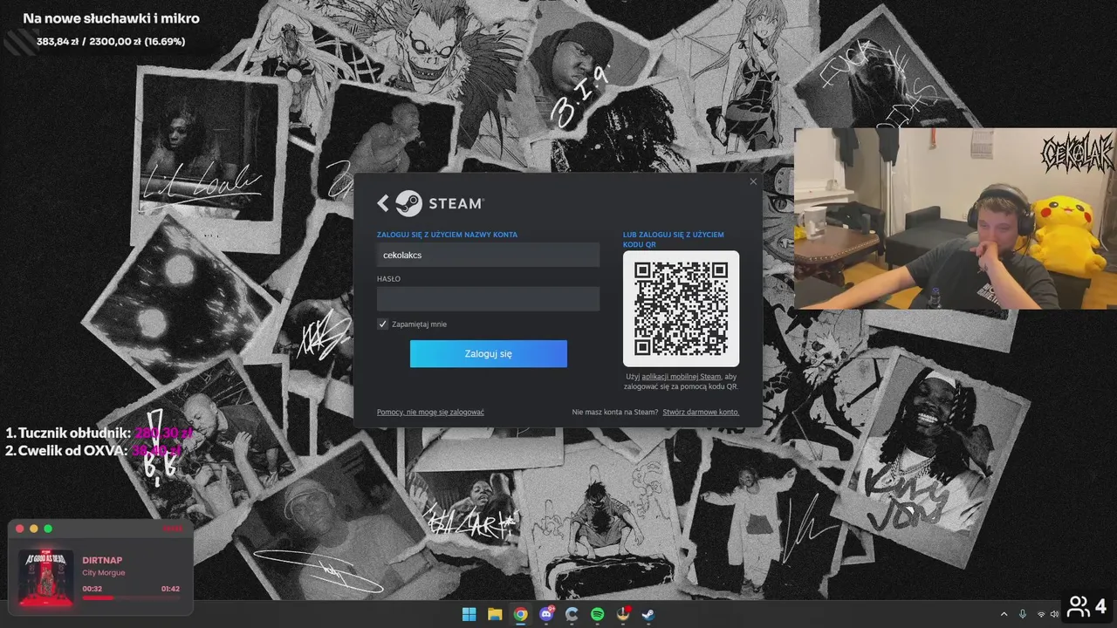The width and height of the screenshot is (1117, 628).
Task: Click the Tucznik obłudnik donor entry
Action: pos(99,433)
